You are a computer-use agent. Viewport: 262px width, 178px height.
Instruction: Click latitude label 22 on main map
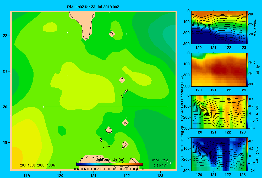5,36
